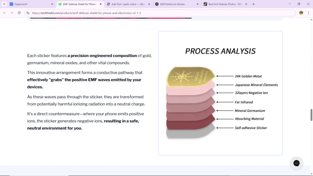The width and height of the screenshot is (313, 176).
Task: Open the chat support bubble
Action: click(296, 163)
